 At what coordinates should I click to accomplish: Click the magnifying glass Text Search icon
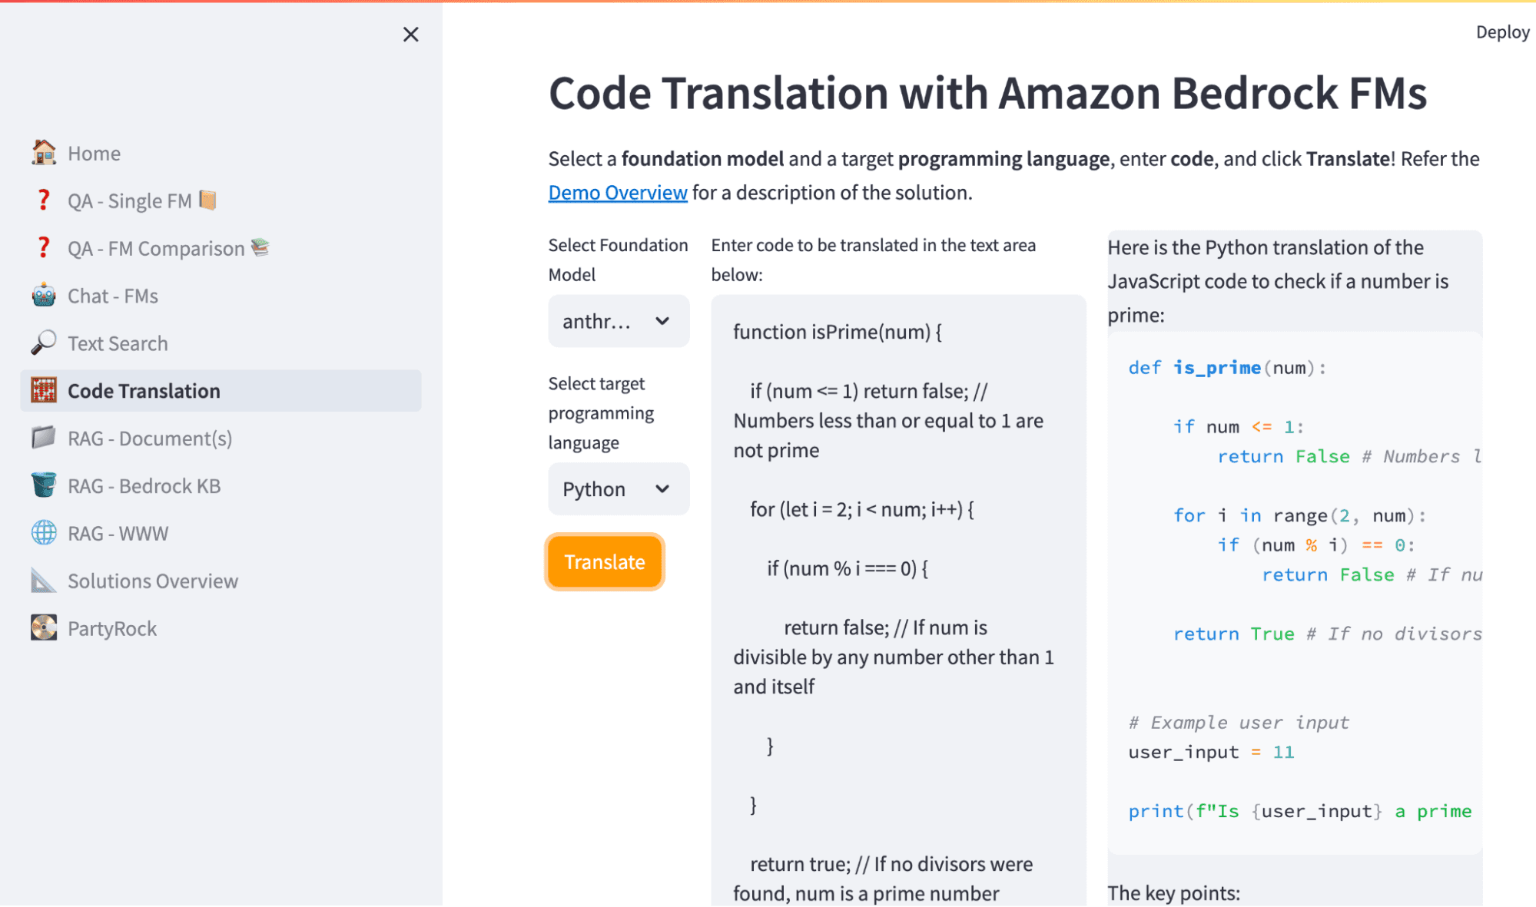coord(44,343)
